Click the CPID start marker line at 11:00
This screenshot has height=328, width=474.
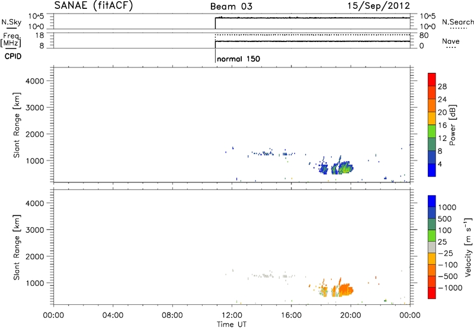point(215,56)
